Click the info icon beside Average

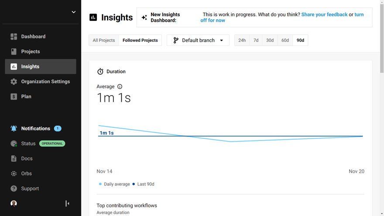(120, 87)
